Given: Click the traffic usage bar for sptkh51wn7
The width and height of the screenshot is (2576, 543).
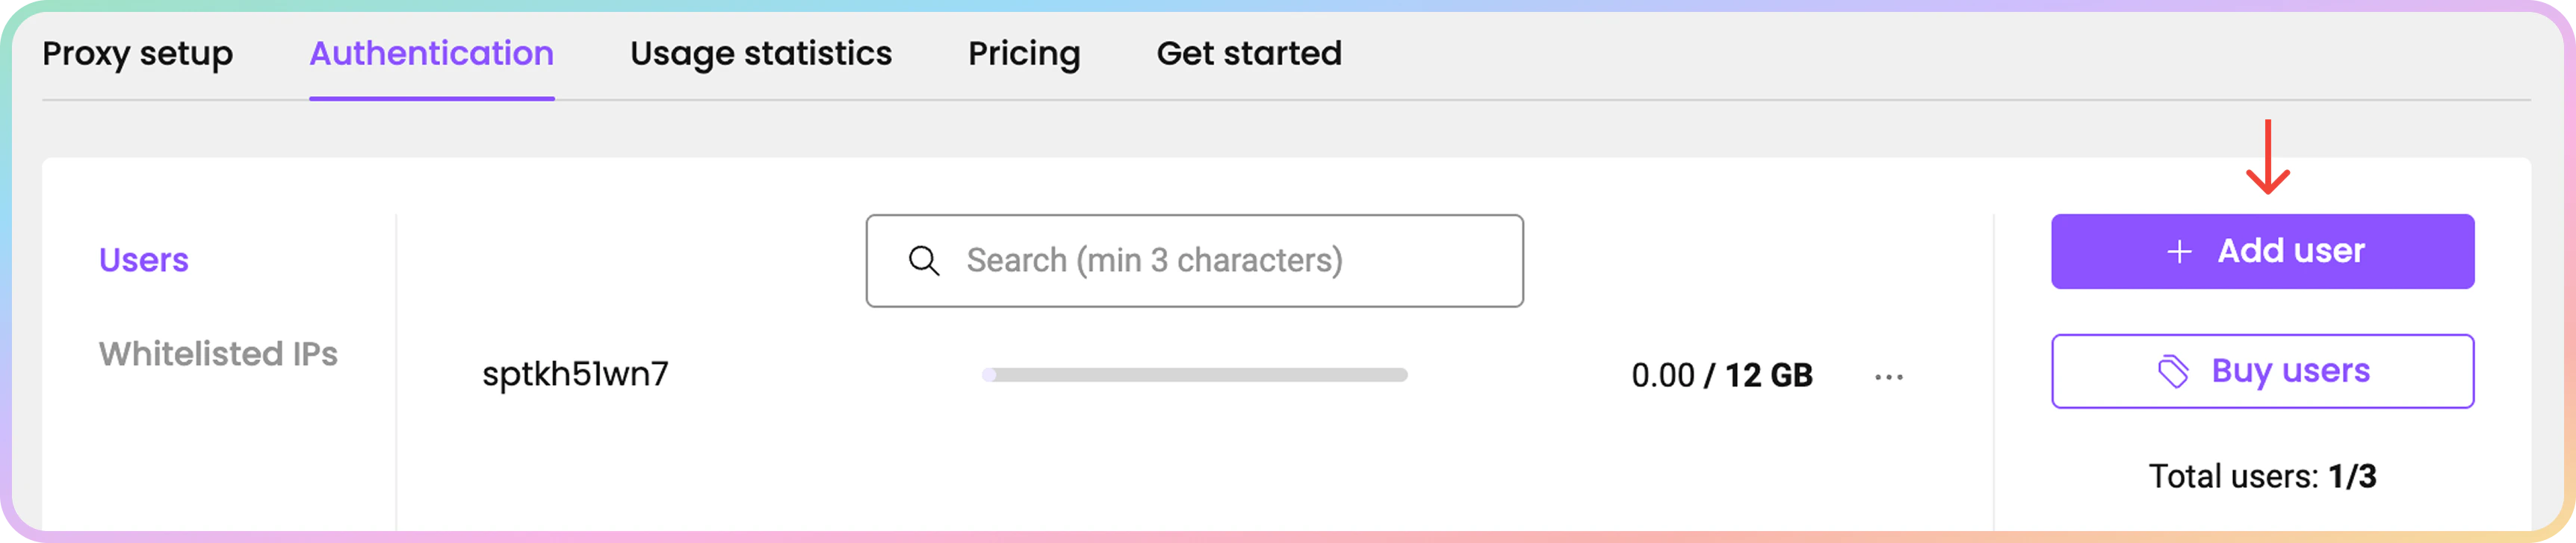Looking at the screenshot, I should pos(1194,375).
